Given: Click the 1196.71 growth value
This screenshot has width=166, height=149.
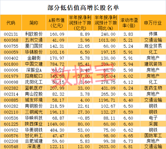Looking at the screenshot, I should coord(107,100).
